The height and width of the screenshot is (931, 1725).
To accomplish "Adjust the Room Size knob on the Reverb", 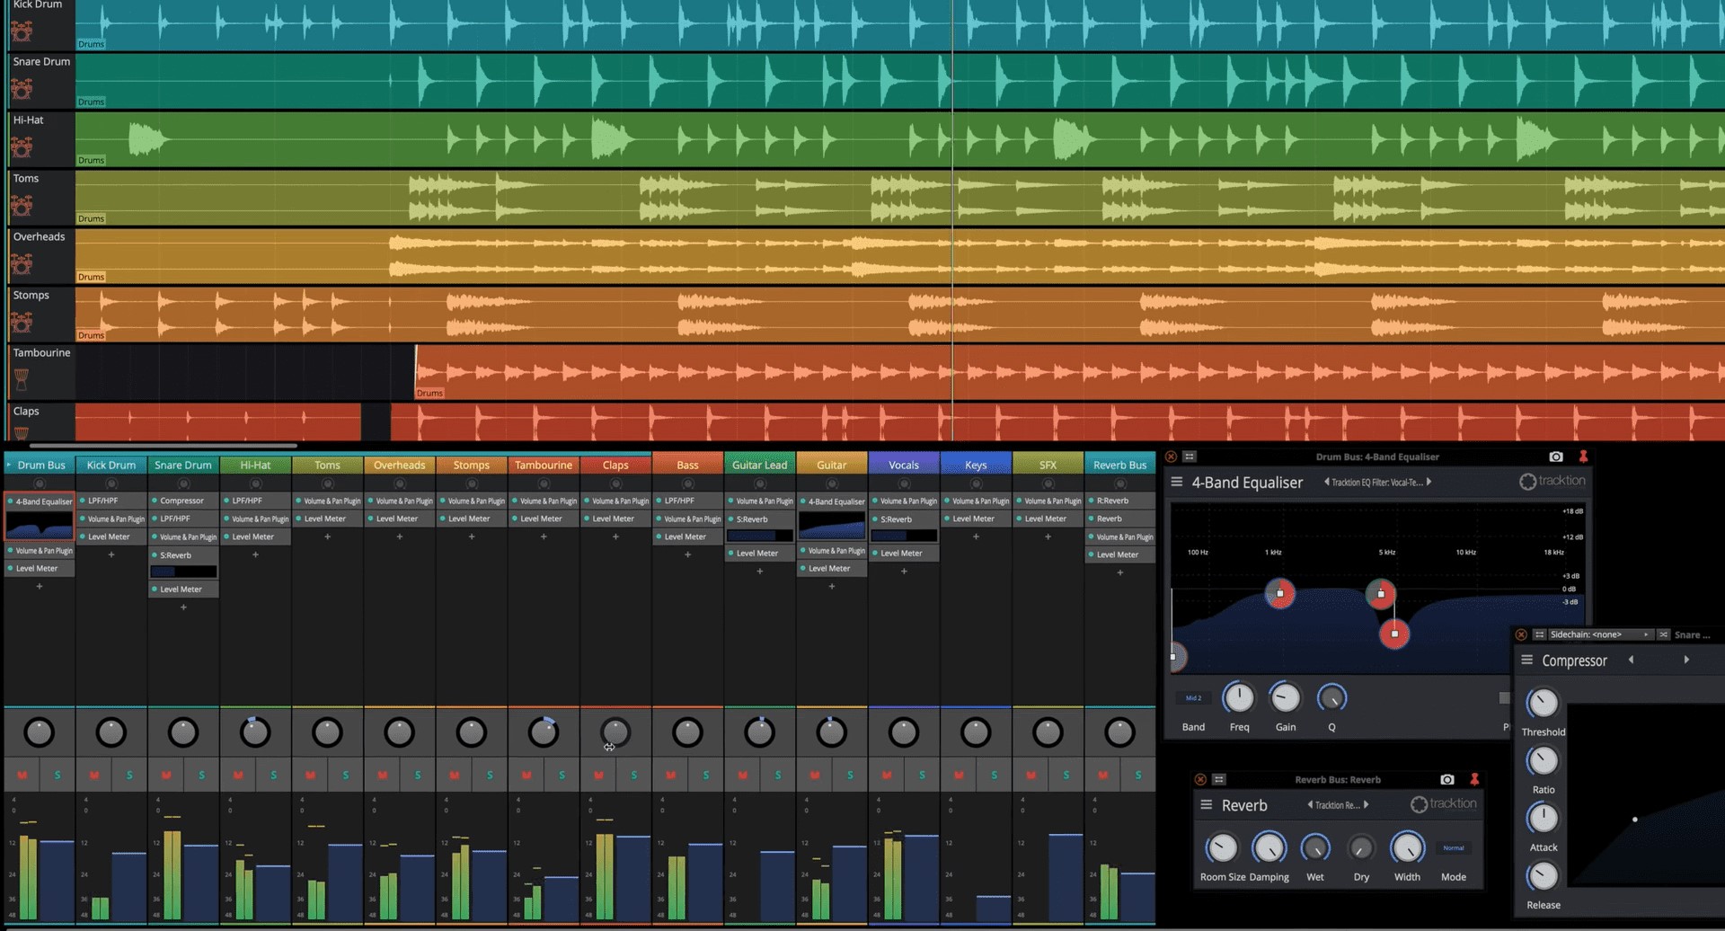I will pos(1221,849).
